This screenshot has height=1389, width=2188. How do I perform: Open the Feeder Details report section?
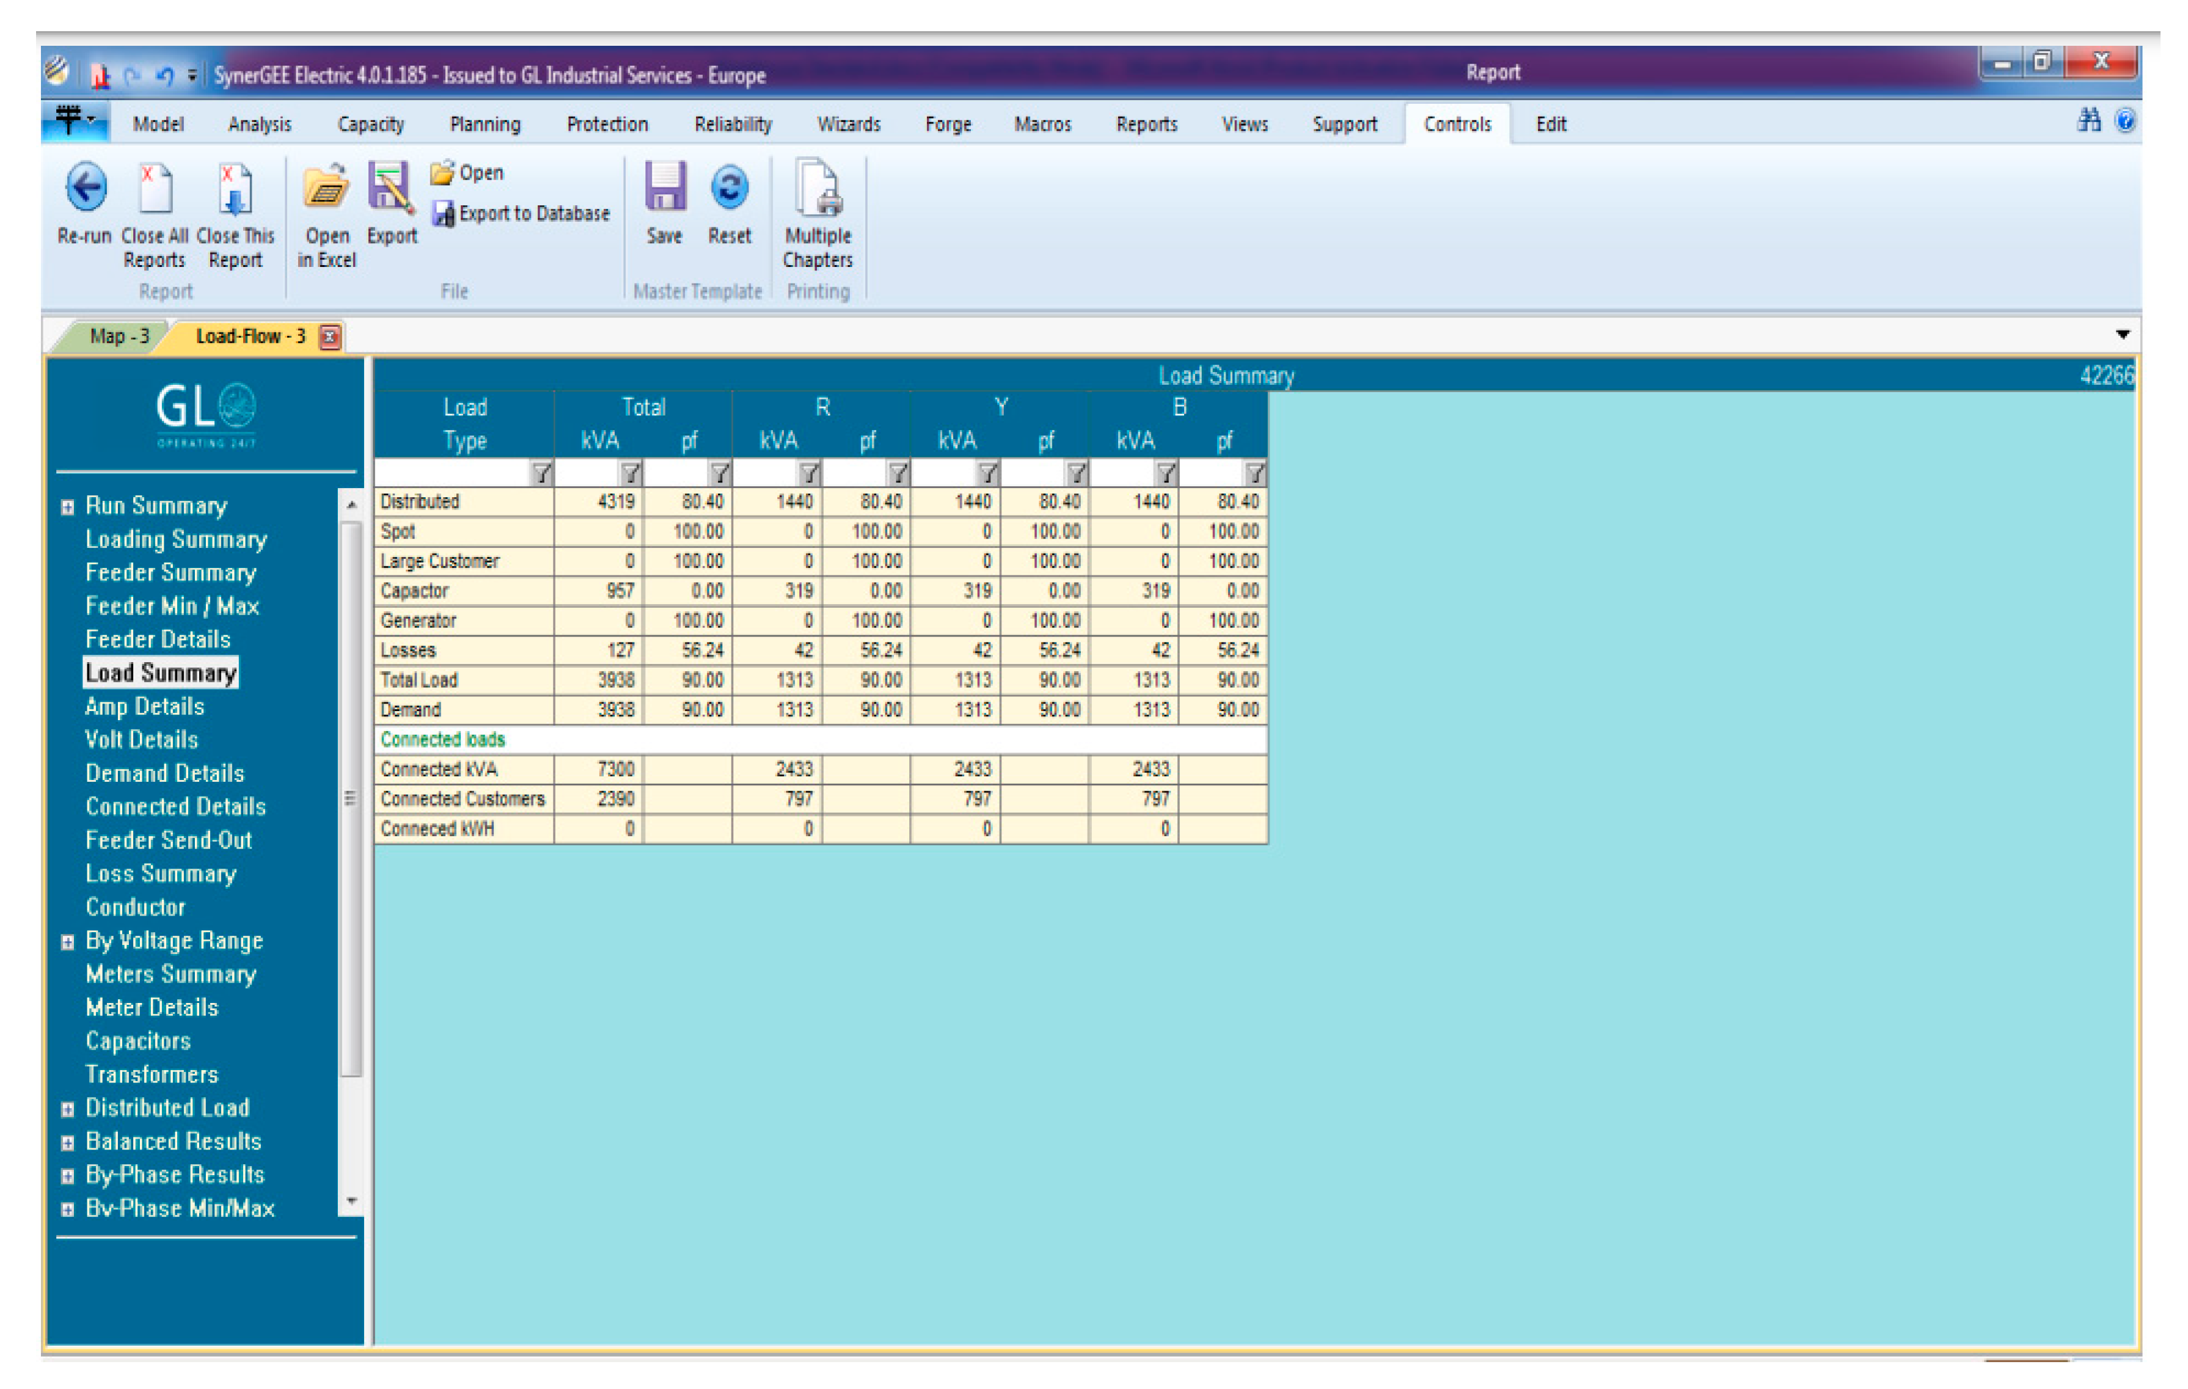click(x=157, y=640)
